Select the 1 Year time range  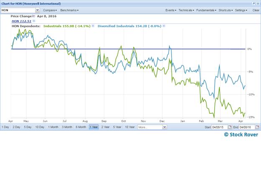click(x=94, y=127)
